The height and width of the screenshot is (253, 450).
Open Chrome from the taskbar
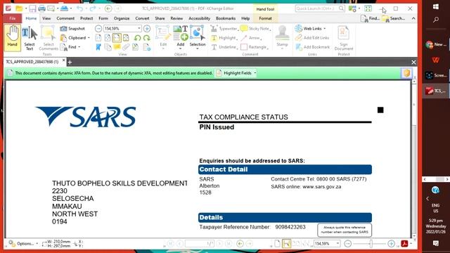[436, 44]
